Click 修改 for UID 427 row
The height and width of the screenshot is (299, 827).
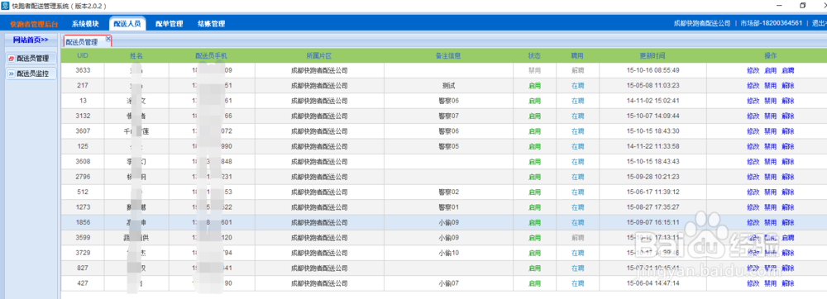click(753, 284)
